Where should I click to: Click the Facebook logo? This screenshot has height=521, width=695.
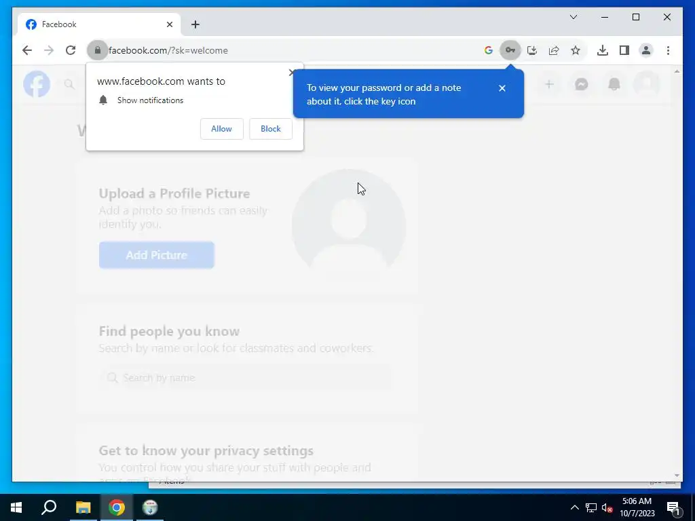click(x=37, y=83)
